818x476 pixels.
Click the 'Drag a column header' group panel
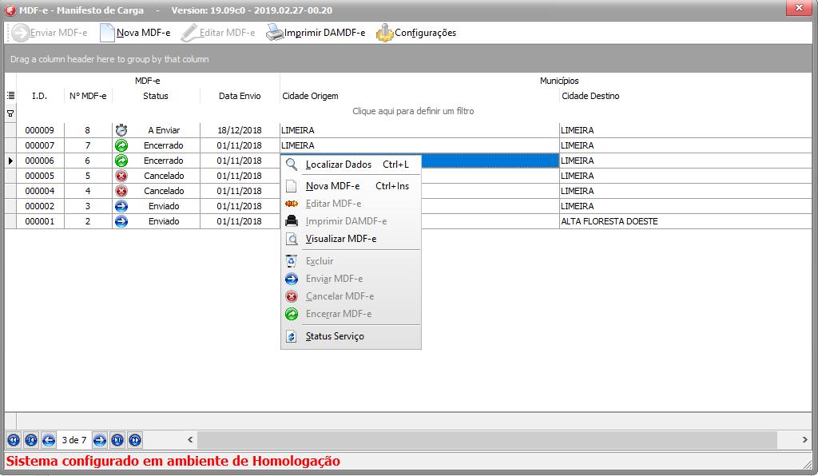click(x=408, y=59)
